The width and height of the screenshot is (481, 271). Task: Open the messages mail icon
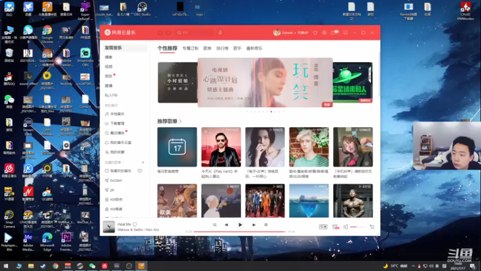point(334,33)
